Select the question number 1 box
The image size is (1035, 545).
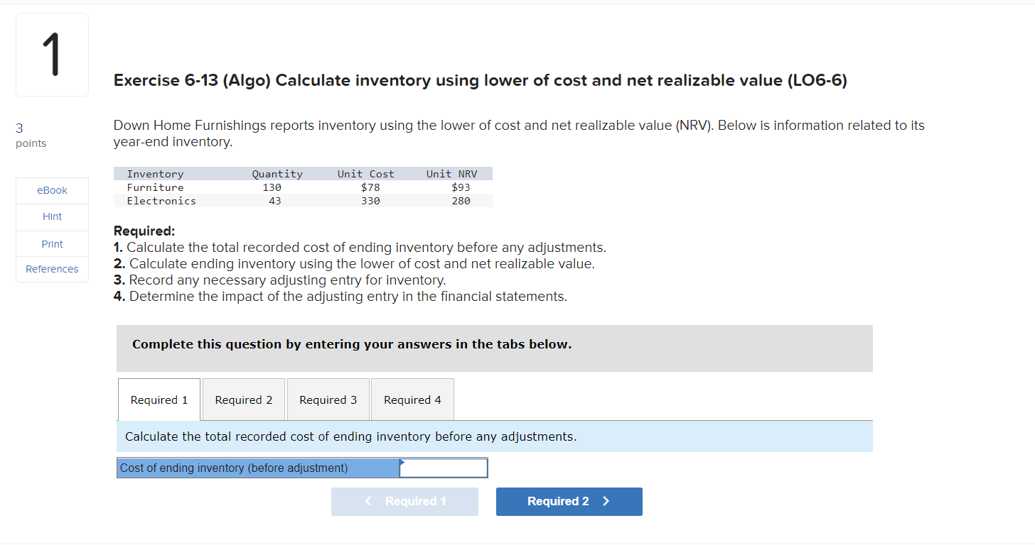pos(51,54)
